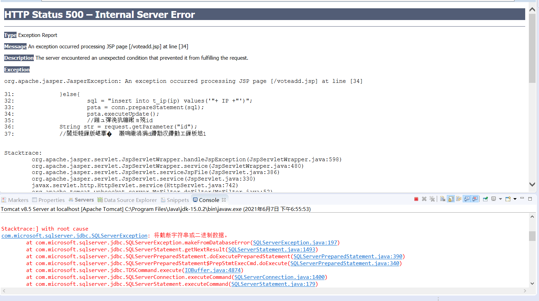Click Console horizontal scroll left arrow
This screenshot has width=539, height=301.
4,291
